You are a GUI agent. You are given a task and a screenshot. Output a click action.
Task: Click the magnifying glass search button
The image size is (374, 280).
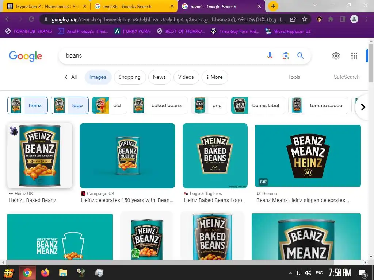pos(300,56)
